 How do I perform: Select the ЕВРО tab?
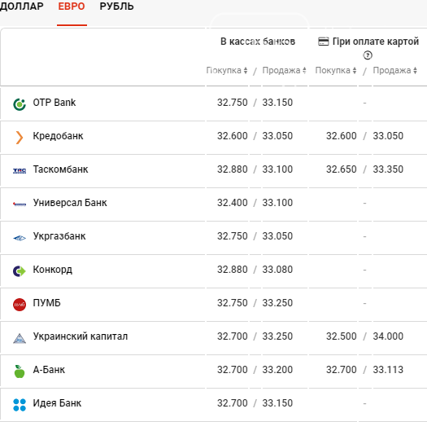coord(72,7)
